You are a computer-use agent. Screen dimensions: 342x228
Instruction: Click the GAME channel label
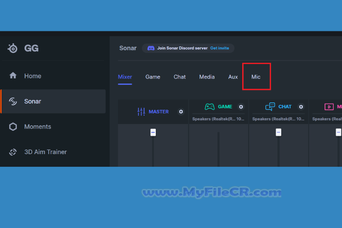[225, 107]
